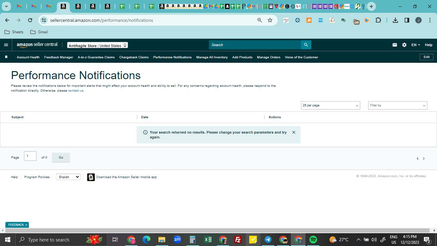Open the Gmail bookmark folder
Viewport: 437px width, 246px height.
(39, 32)
